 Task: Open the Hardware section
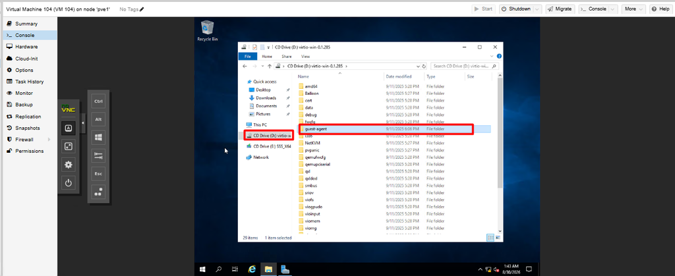coord(26,47)
